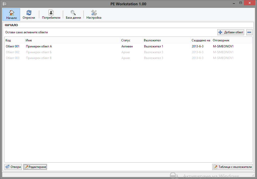Select the Обект 001 row
257x179 pixels.
point(13,46)
